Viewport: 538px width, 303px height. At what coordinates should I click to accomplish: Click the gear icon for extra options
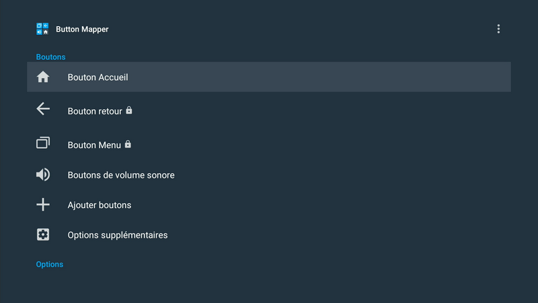(43, 235)
